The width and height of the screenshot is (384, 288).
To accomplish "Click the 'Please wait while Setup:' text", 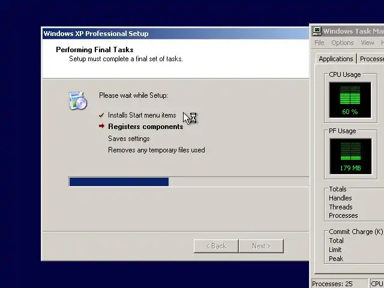I will point(133,95).
